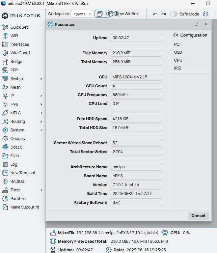Click the reconnect sparkle icon beside Safe Mode

click(205, 14)
